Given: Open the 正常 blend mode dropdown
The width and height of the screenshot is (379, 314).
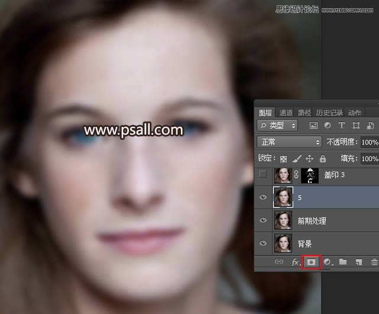Looking at the screenshot, I should coord(290,142).
